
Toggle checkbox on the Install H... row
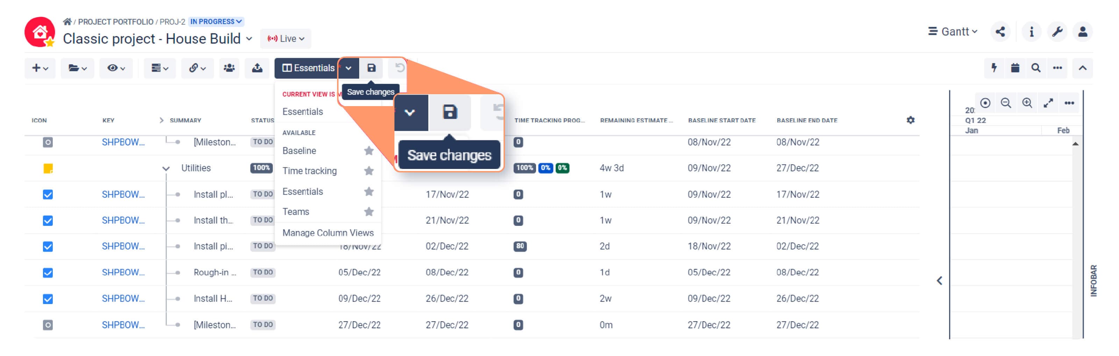48,299
